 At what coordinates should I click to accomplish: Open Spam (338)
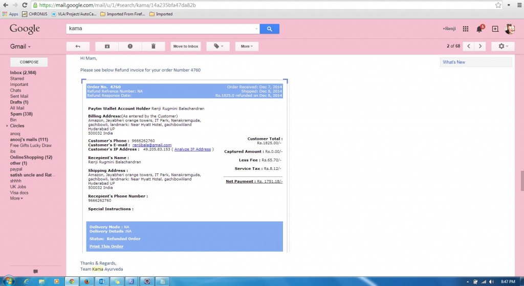coord(21,114)
